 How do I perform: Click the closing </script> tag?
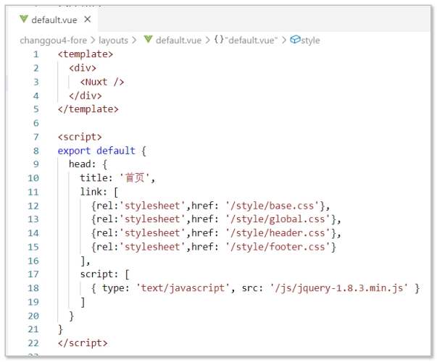point(83,343)
